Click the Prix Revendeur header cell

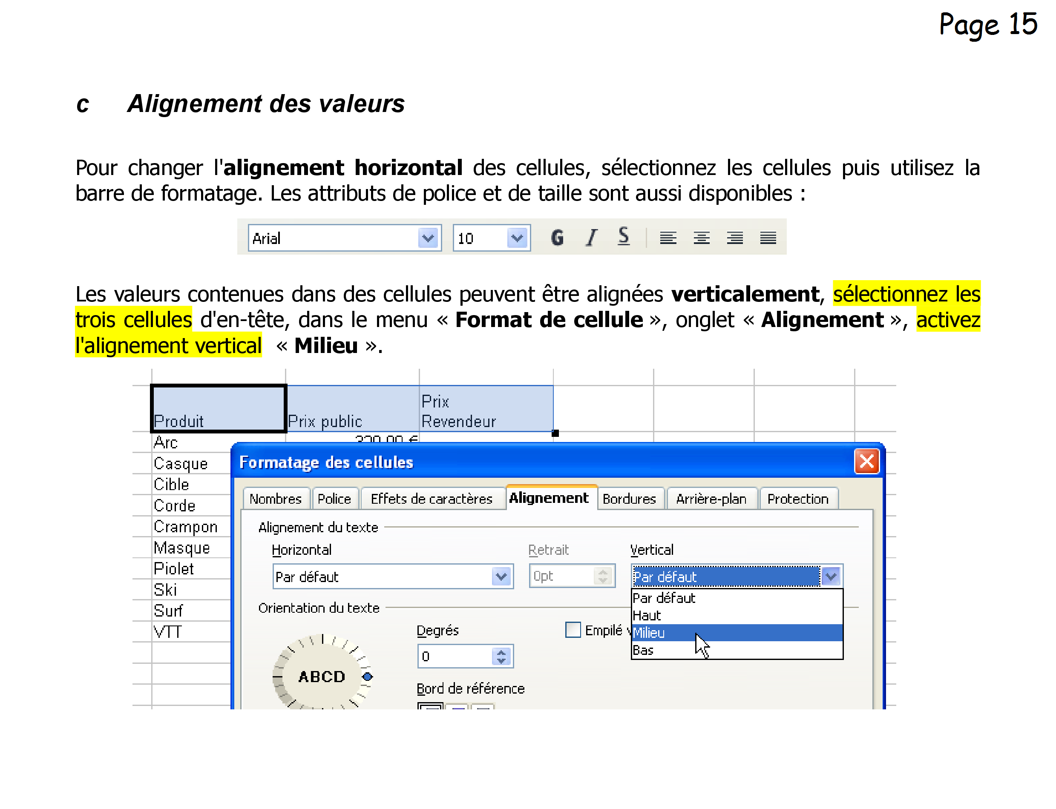pos(486,409)
